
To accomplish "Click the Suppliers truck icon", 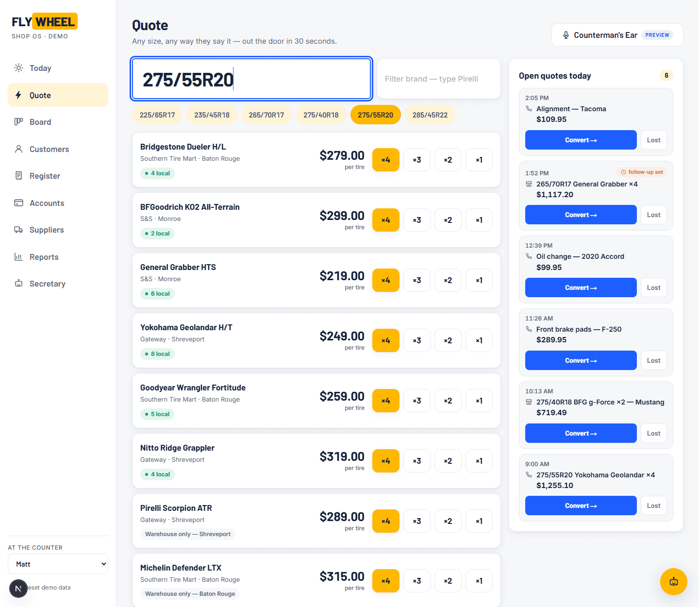I will pos(18,230).
